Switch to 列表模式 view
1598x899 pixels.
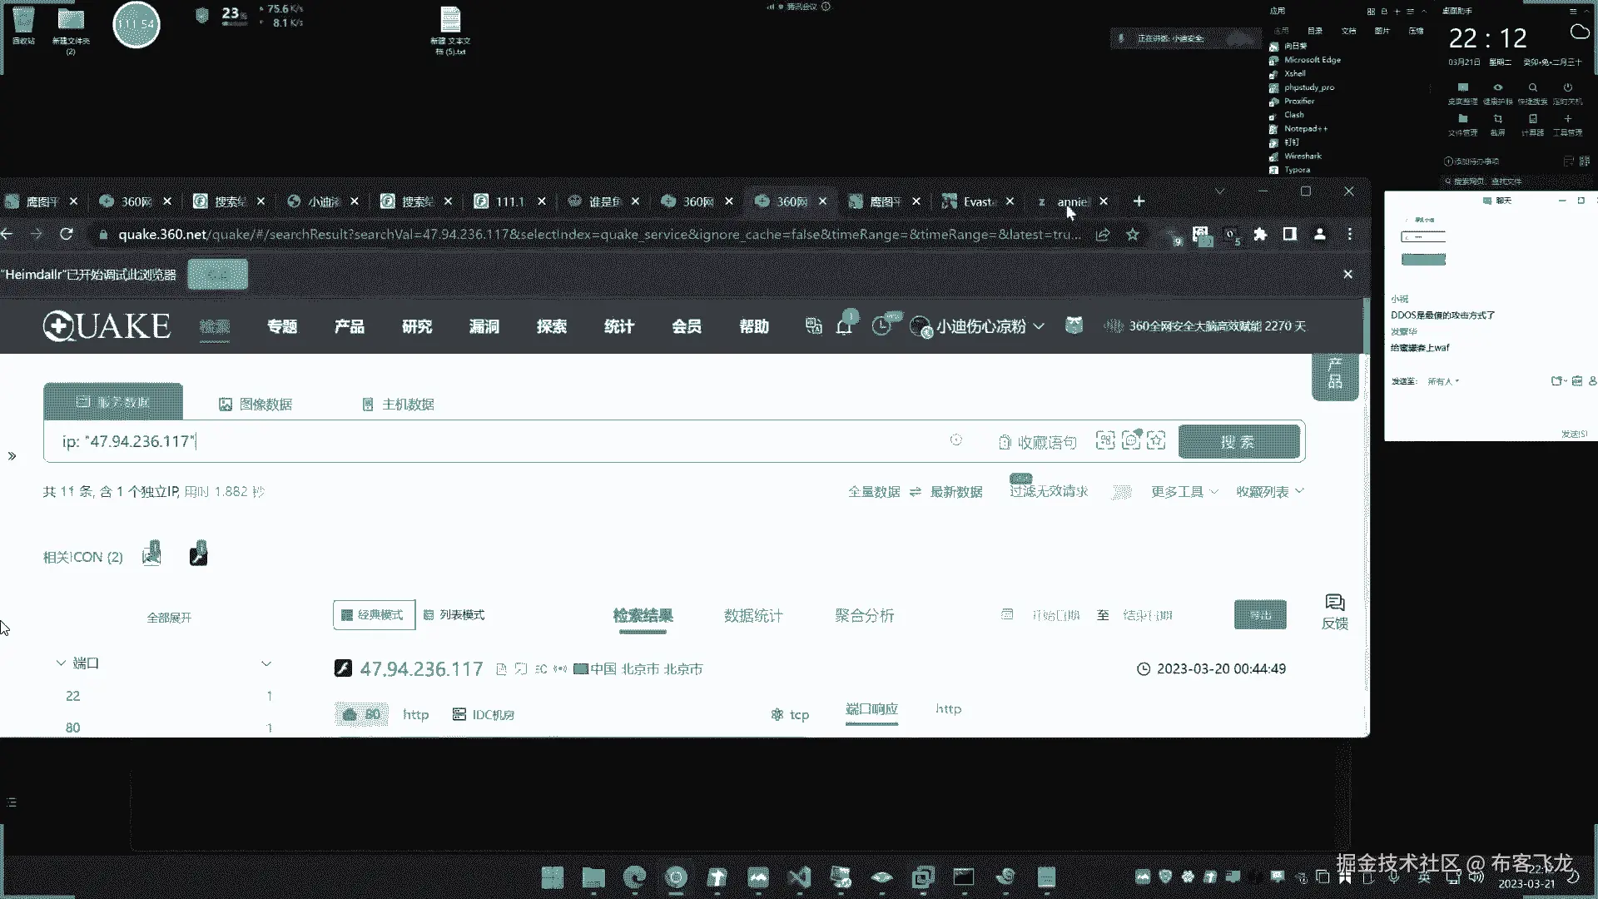pyautogui.click(x=454, y=615)
